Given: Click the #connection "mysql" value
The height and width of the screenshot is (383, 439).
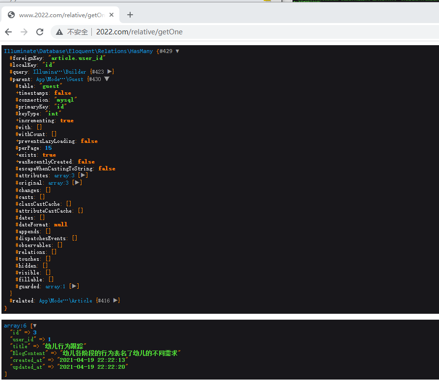Looking at the screenshot, I should [x=65, y=100].
